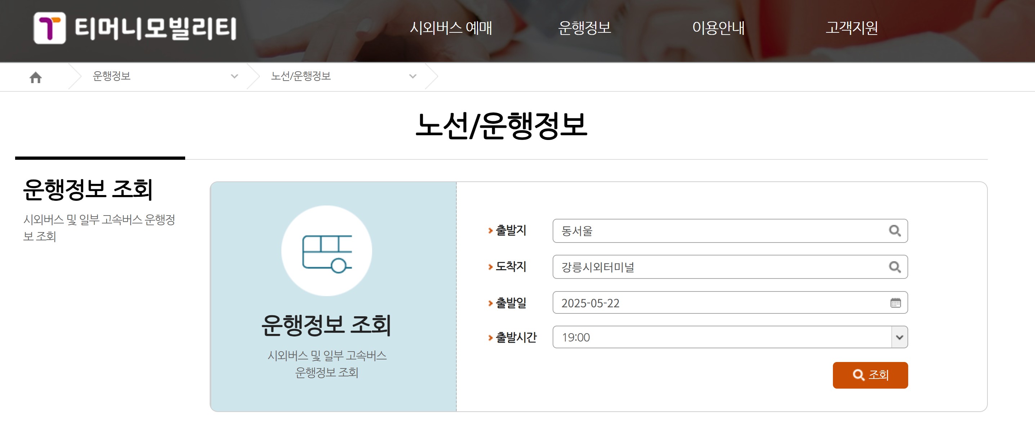Expand the 운행정보 breadcrumb dropdown

coord(234,76)
